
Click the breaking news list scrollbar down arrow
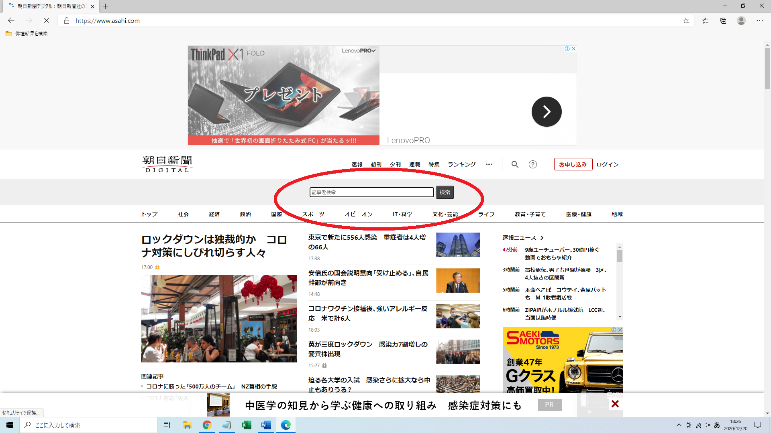coord(620,317)
